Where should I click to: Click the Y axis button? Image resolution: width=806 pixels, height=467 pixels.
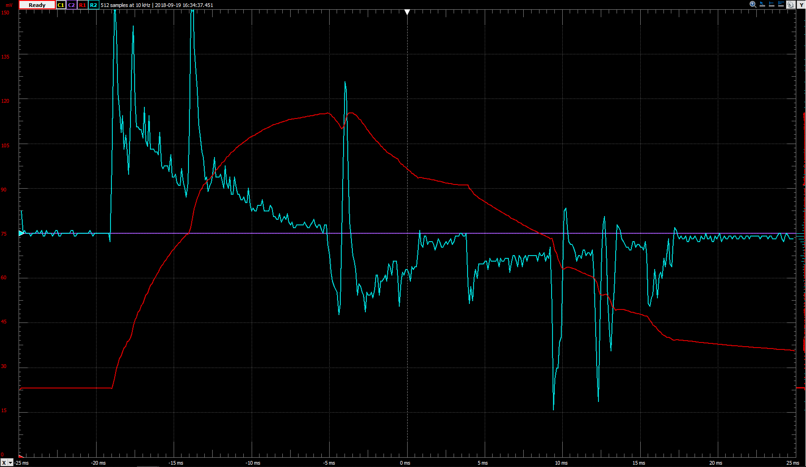(x=801, y=5)
